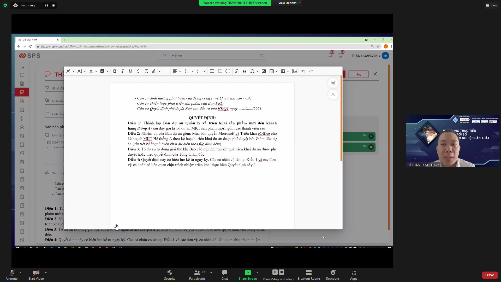Expand video options arrow beside Start Video
The height and width of the screenshot is (282, 501).
pyautogui.click(x=46, y=272)
